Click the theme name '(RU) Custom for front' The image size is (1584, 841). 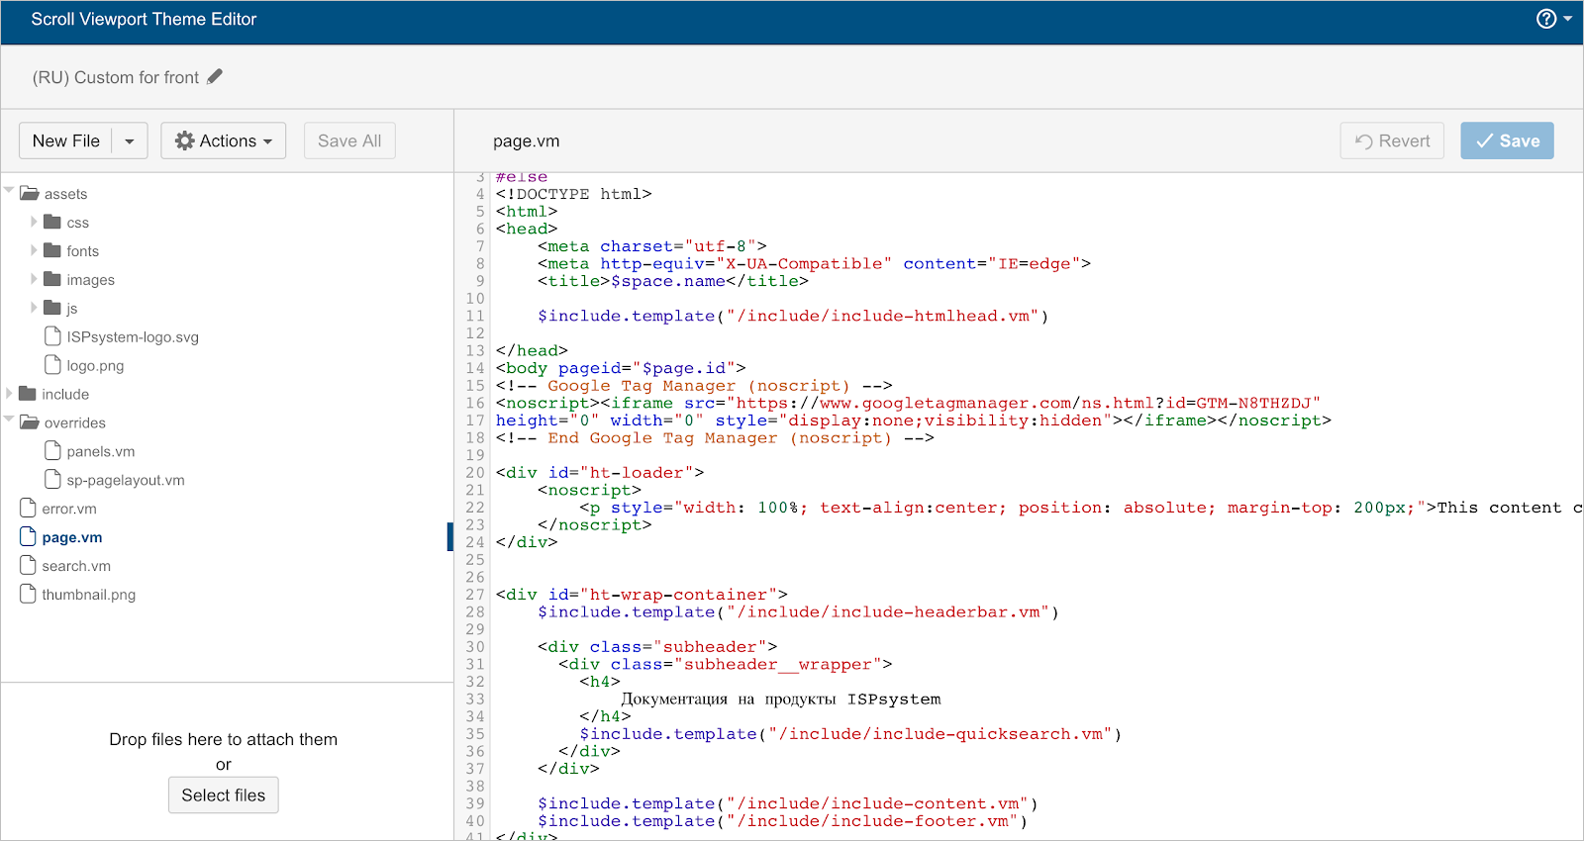(115, 77)
